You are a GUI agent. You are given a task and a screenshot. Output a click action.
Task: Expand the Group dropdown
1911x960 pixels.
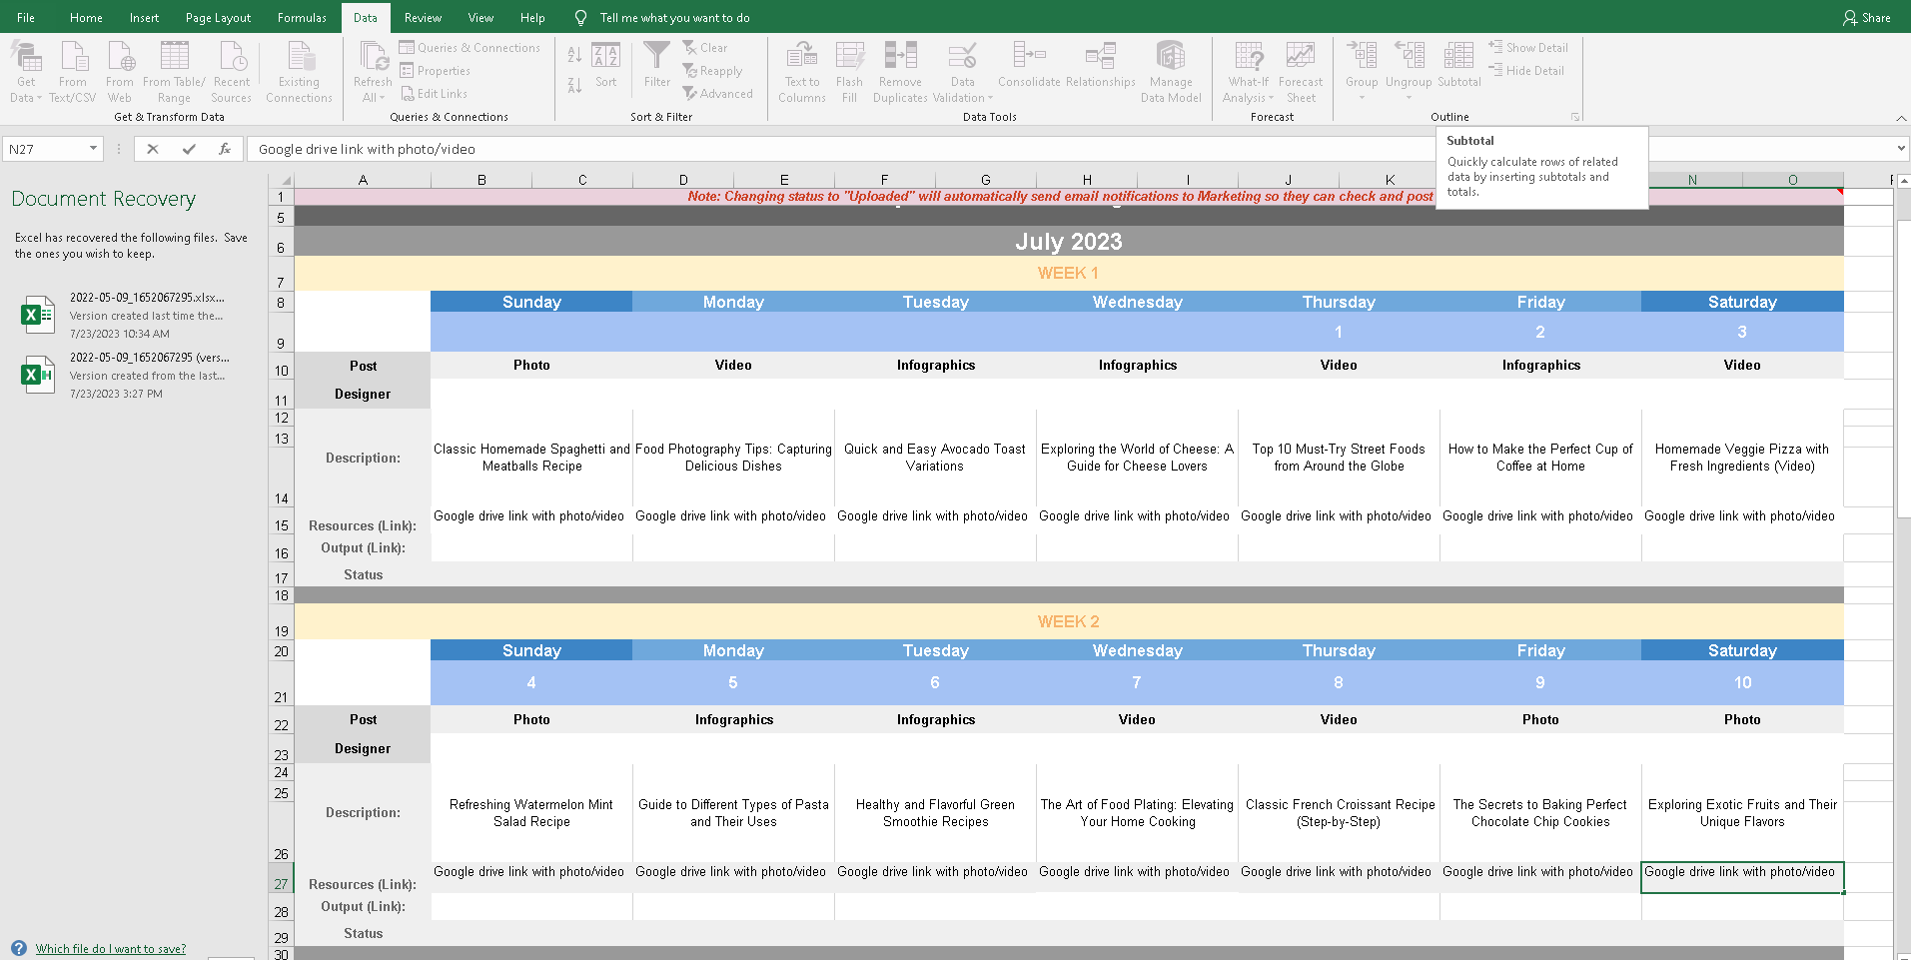pyautogui.click(x=1362, y=98)
